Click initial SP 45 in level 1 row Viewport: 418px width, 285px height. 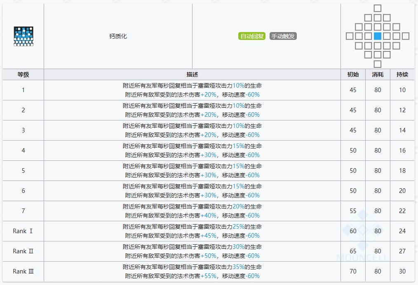[x=353, y=90]
